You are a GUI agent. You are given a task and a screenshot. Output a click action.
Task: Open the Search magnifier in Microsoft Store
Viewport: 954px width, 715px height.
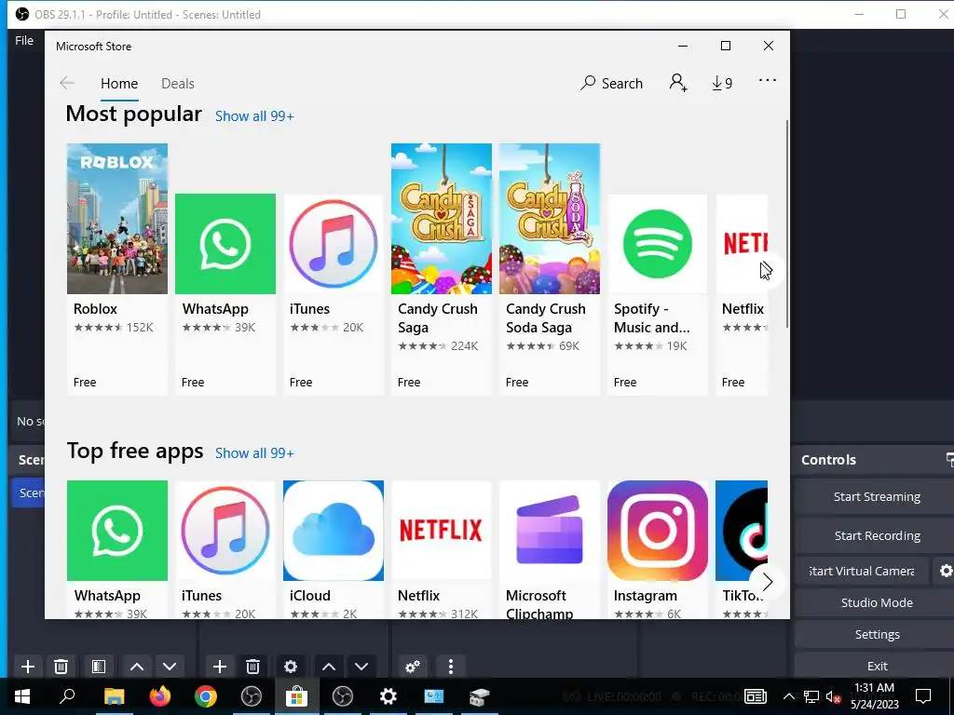611,83
